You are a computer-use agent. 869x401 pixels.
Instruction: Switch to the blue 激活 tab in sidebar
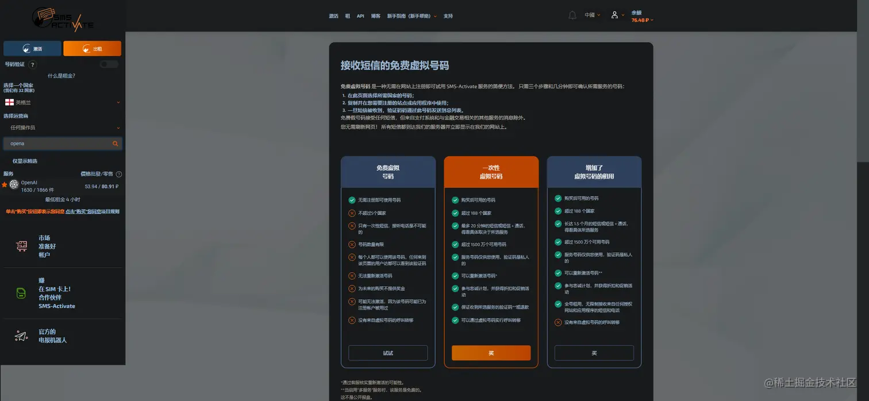pos(32,48)
